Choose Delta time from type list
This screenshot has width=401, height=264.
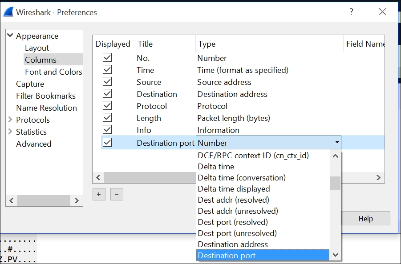click(263, 167)
